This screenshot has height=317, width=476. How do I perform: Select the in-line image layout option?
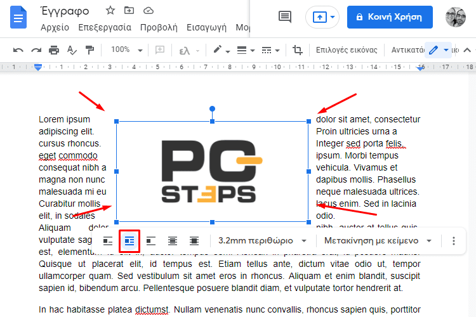(x=108, y=241)
